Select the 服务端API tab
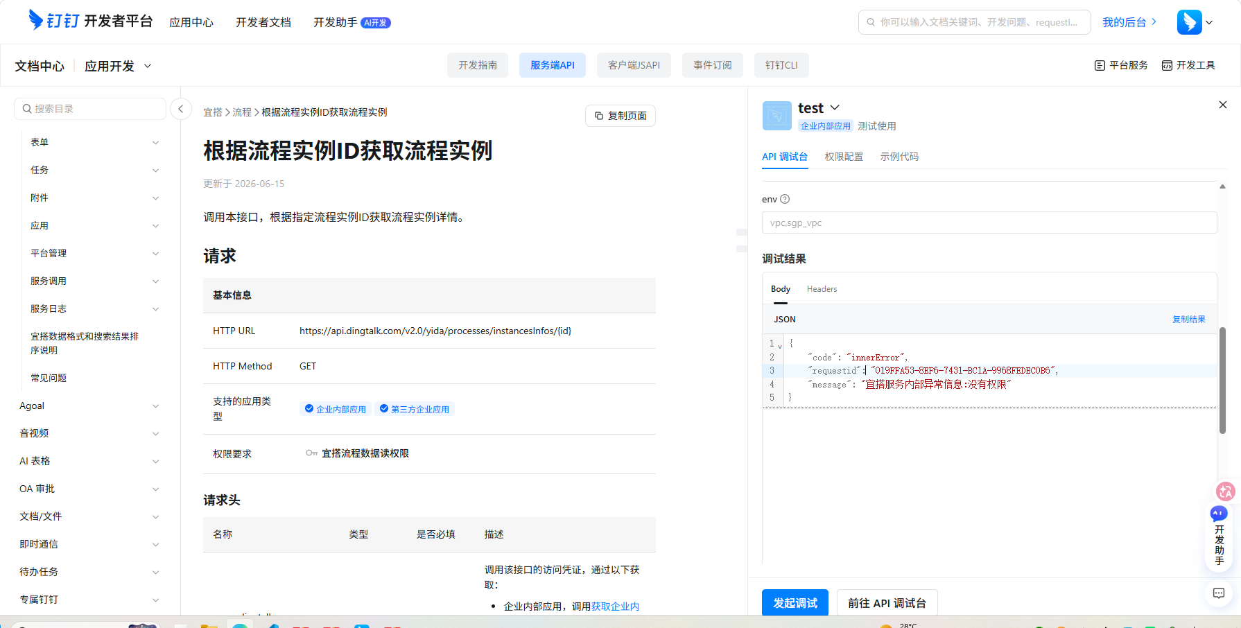The height and width of the screenshot is (628, 1241). 553,65
